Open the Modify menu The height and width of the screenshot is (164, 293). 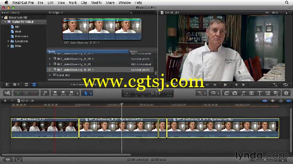pyautogui.click(x=96, y=3)
